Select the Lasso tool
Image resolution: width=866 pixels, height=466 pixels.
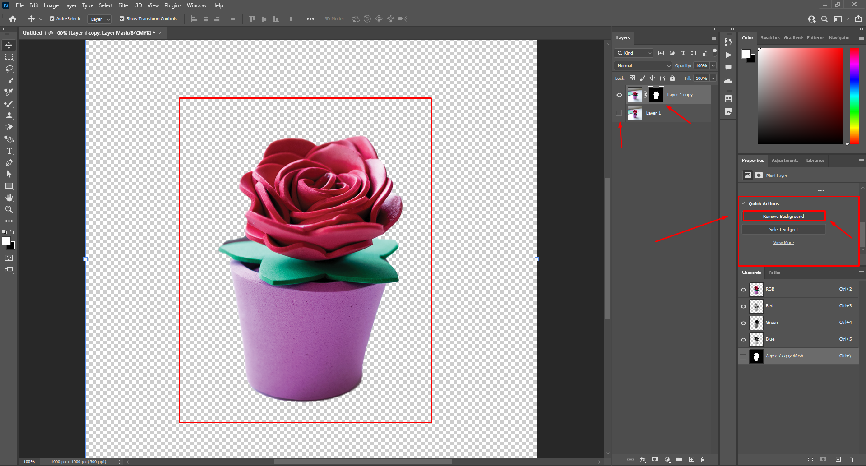point(9,69)
